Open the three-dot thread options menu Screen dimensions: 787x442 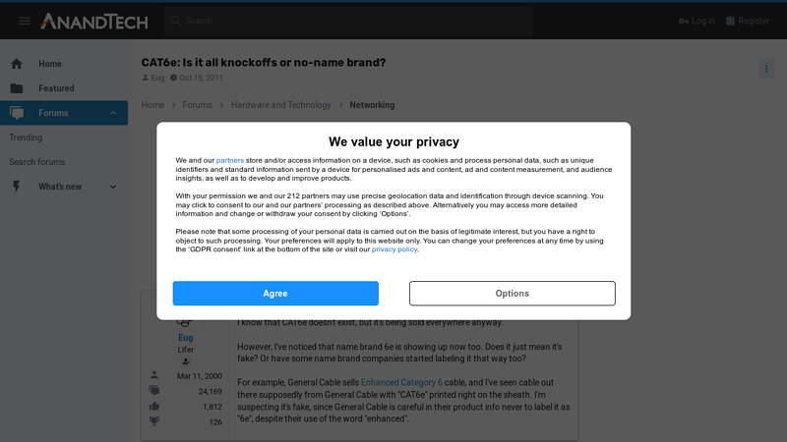[766, 69]
